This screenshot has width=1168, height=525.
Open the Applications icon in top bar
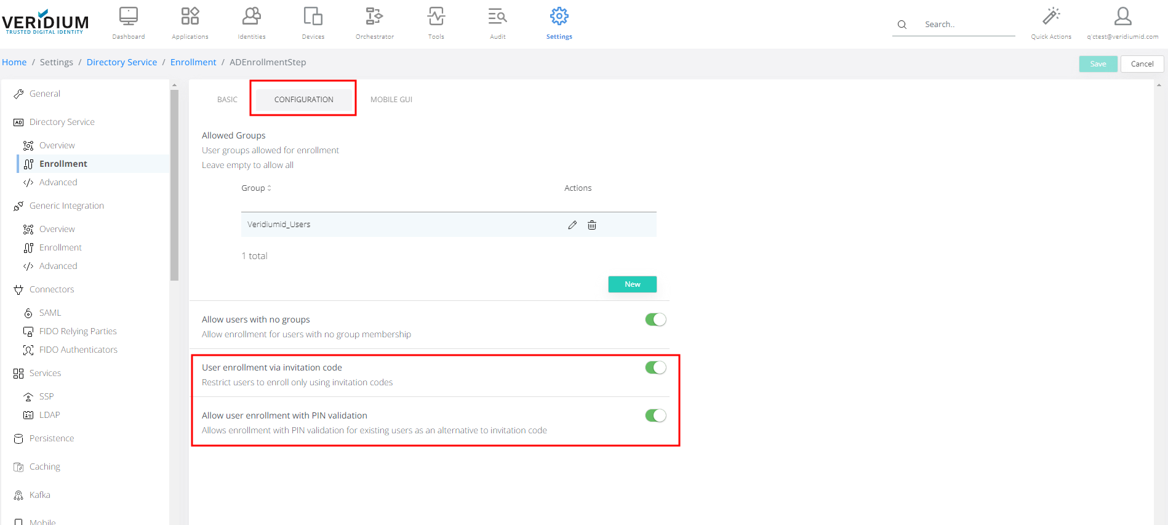coord(190,17)
